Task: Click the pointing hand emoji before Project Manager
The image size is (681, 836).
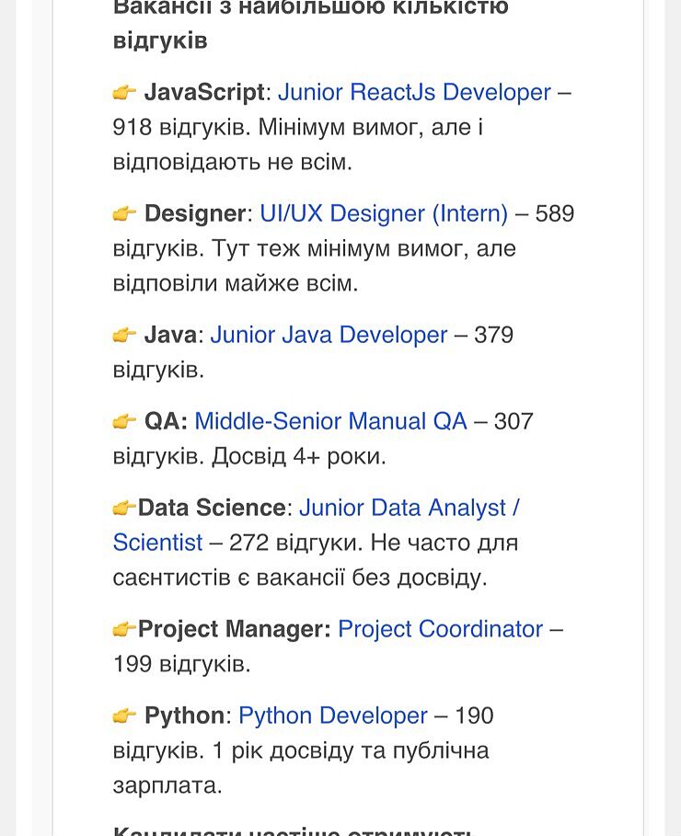Action: click(124, 630)
